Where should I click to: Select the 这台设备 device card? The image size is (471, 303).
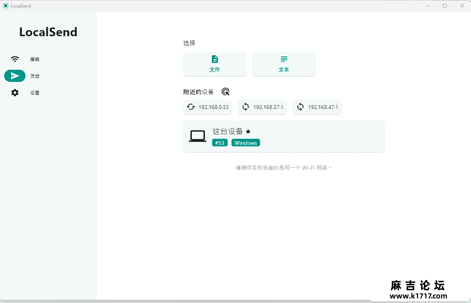[x=284, y=136]
